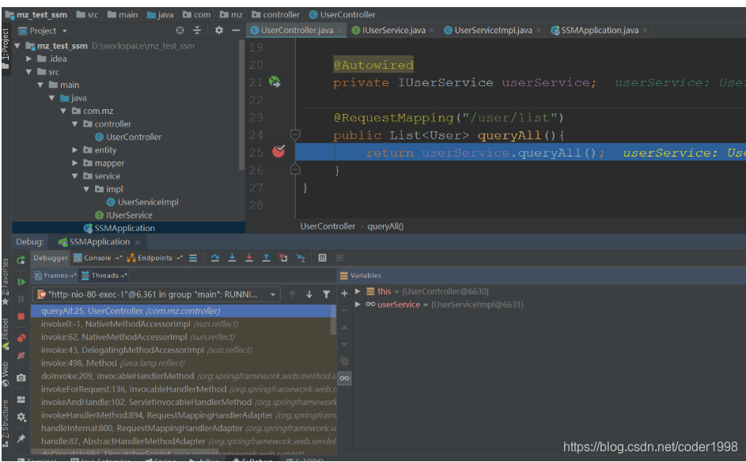Select SSMApplication in project tree
The width and height of the screenshot is (746, 462).
(x=124, y=228)
